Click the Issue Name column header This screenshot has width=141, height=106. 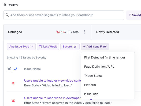(32, 69)
